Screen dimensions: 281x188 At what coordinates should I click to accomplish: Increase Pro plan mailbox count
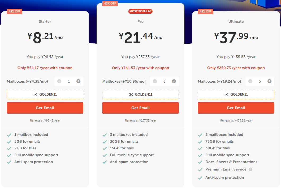(174, 81)
